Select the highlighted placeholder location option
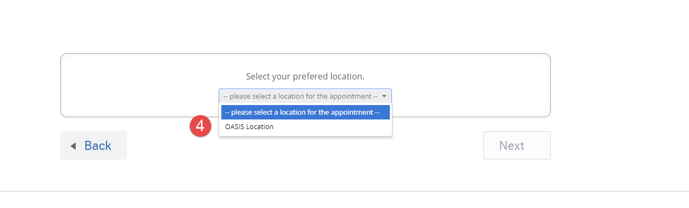The height and width of the screenshot is (208, 689). 306,113
